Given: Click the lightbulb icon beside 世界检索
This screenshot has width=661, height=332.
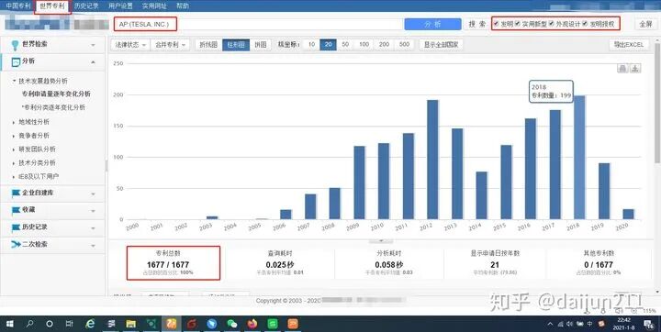Looking at the screenshot, I should pos(16,45).
